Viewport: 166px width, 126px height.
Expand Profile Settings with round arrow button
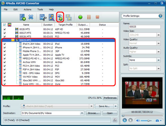pos(160,16)
